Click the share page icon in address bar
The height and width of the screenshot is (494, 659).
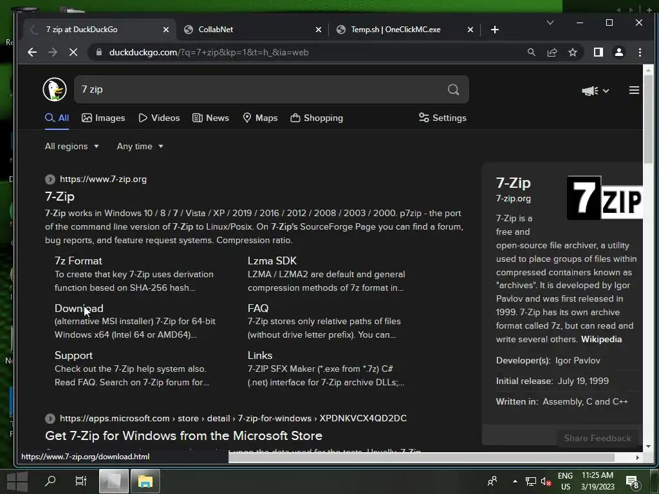pyautogui.click(x=552, y=52)
